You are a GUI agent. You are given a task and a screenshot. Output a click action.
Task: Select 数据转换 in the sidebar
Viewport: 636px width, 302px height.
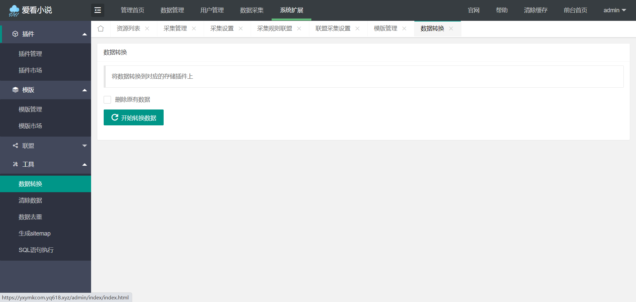pos(45,184)
